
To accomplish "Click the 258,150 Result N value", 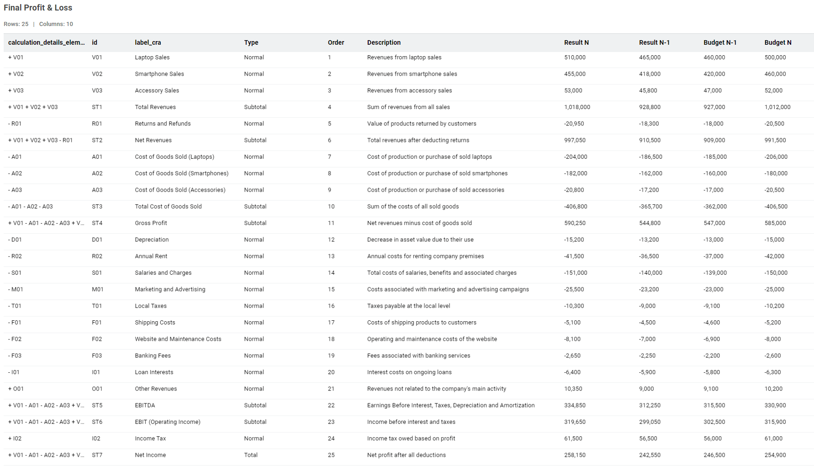I will 575,455.
